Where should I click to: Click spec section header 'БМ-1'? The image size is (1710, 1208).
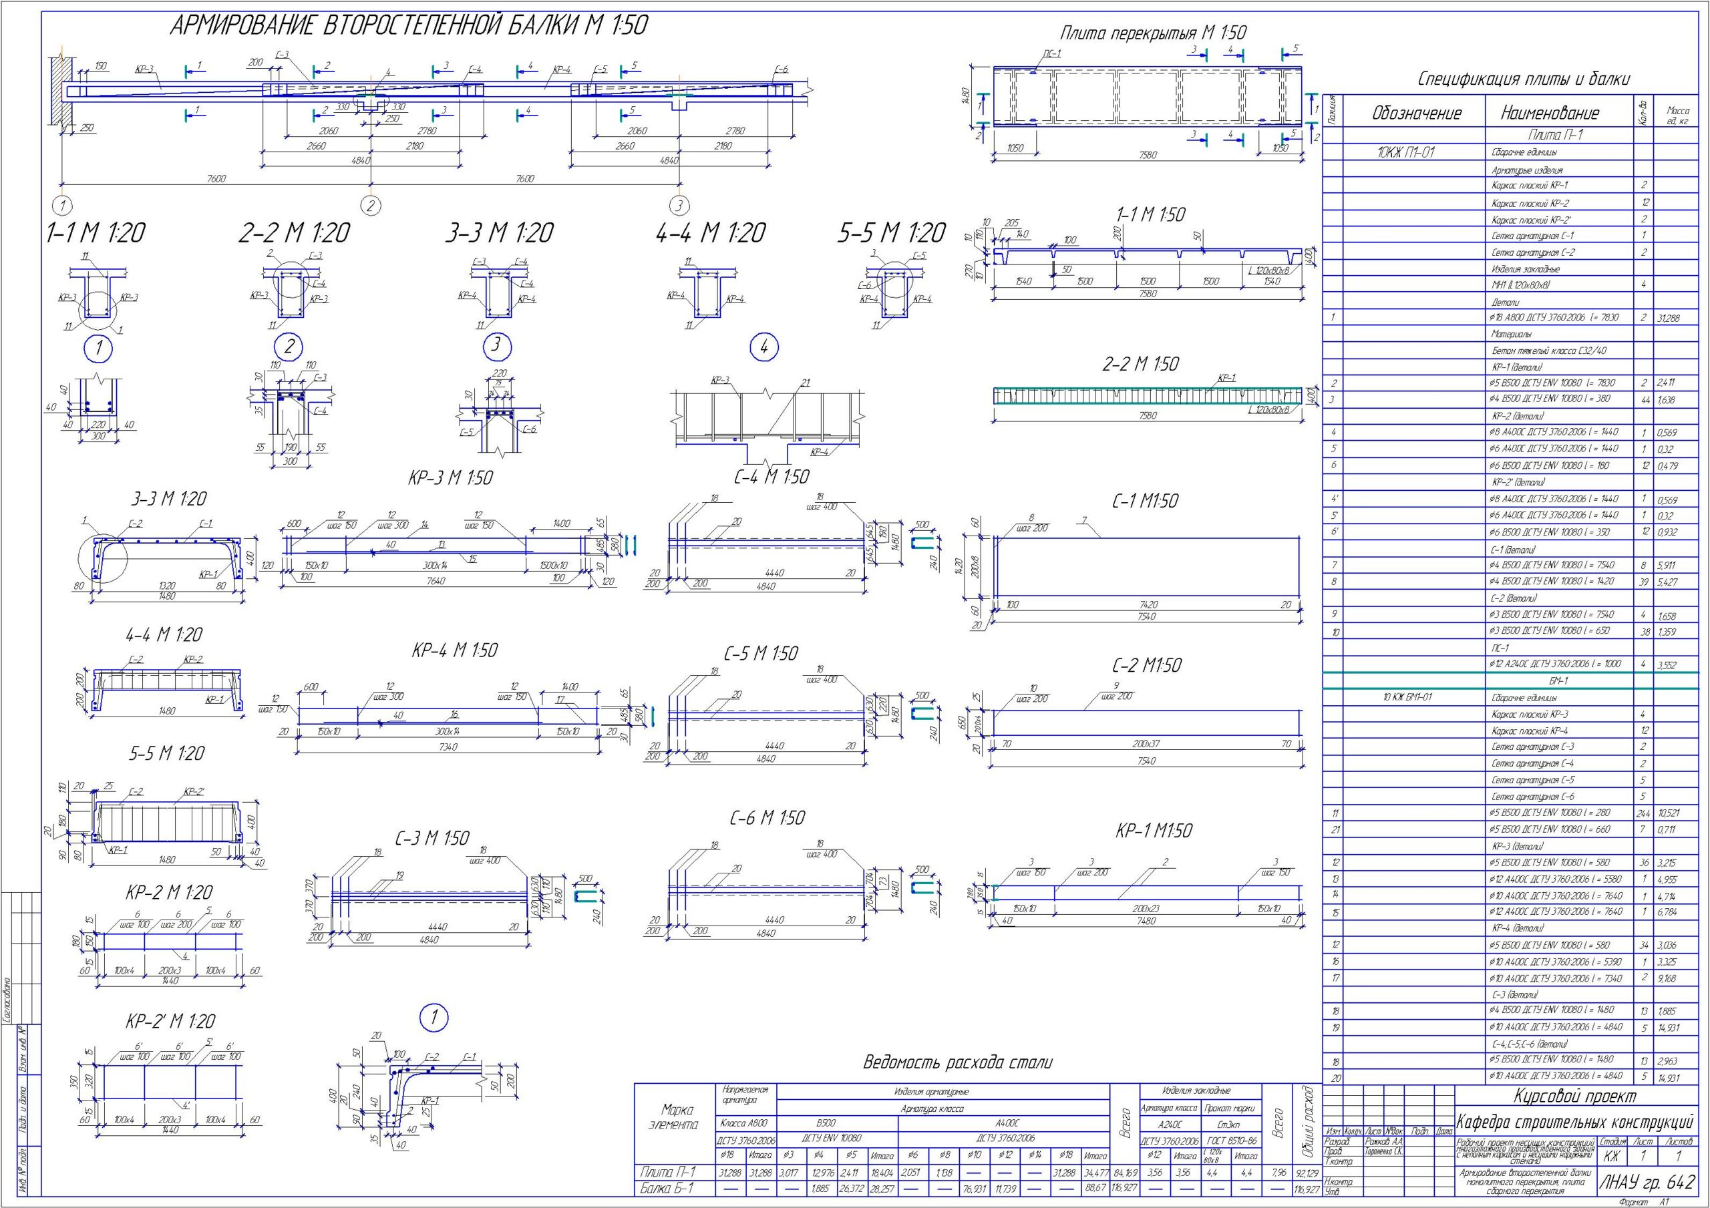click(x=1559, y=680)
